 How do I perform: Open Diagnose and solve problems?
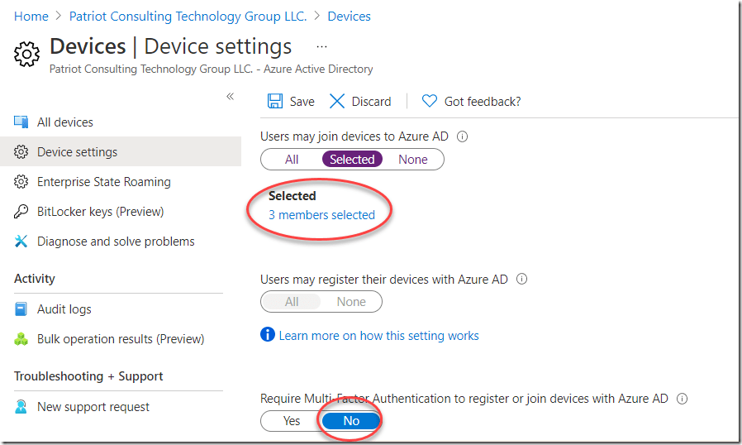pyautogui.click(x=116, y=242)
